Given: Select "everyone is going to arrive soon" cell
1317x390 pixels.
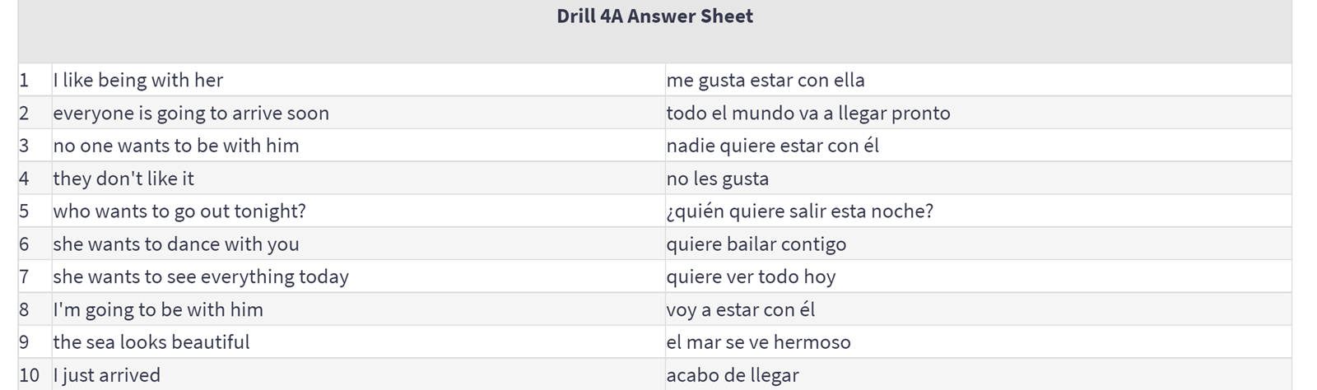Looking at the screenshot, I should [x=191, y=113].
